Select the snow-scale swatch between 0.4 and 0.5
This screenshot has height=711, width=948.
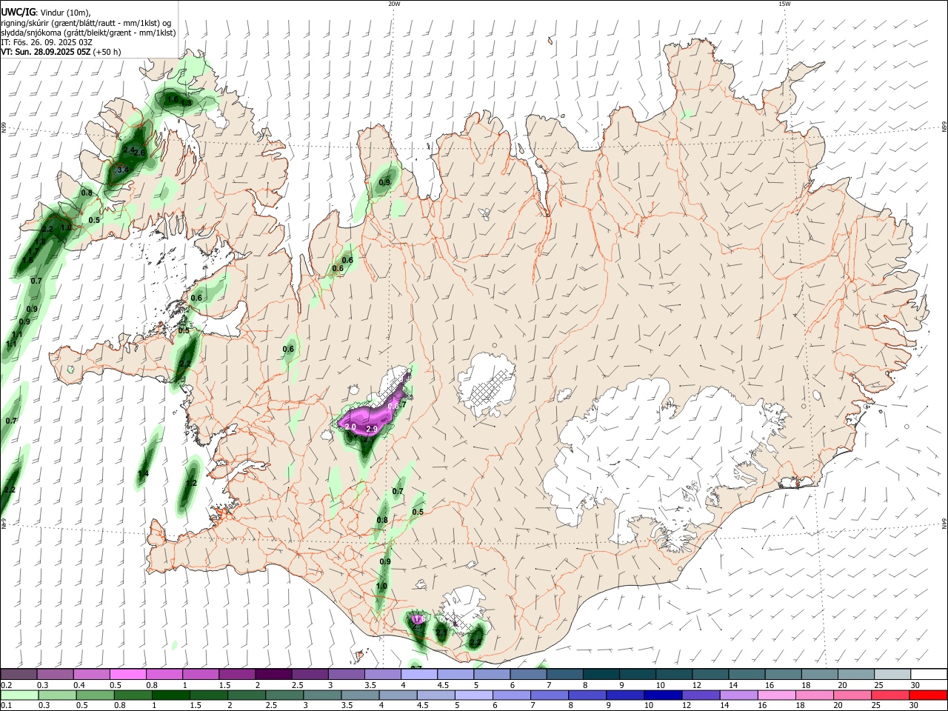(91, 674)
